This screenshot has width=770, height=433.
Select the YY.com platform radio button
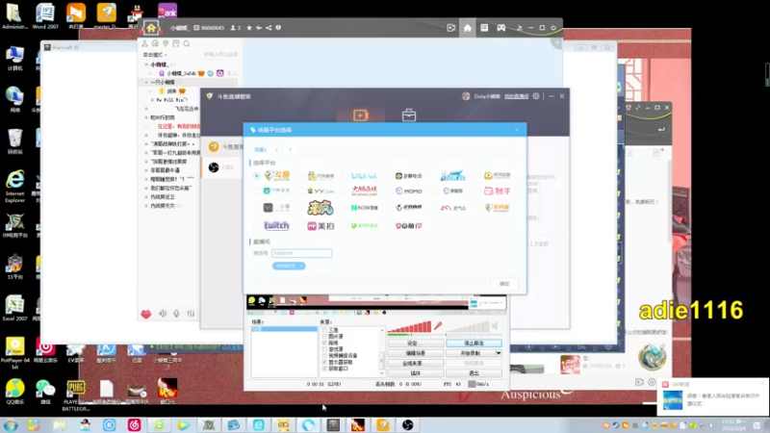[x=301, y=191]
